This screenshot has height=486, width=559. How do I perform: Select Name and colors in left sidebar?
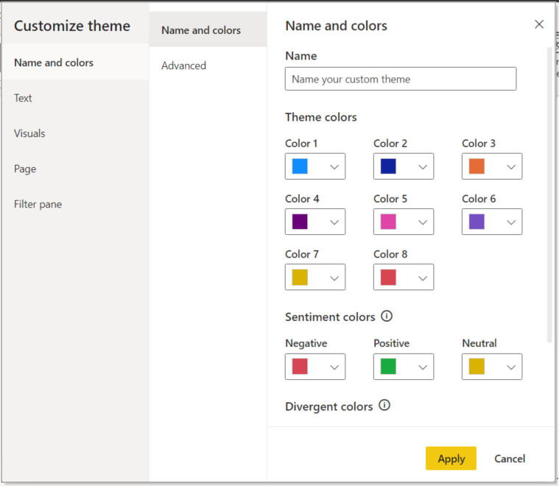pos(76,63)
